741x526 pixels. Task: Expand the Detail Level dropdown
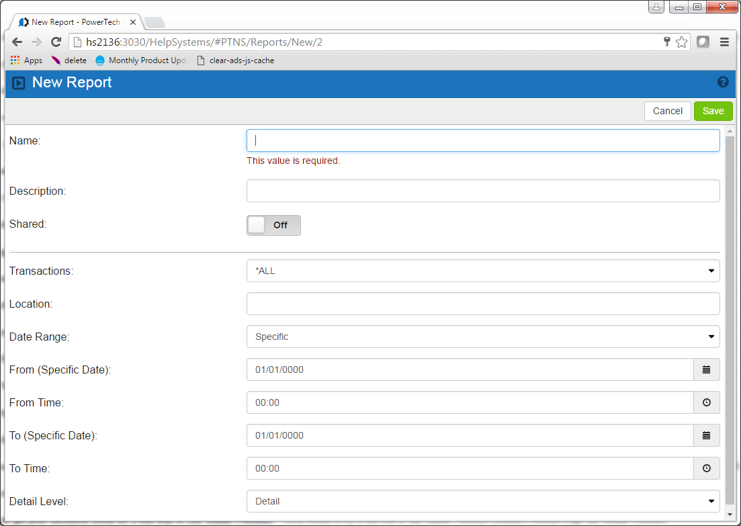(483, 501)
